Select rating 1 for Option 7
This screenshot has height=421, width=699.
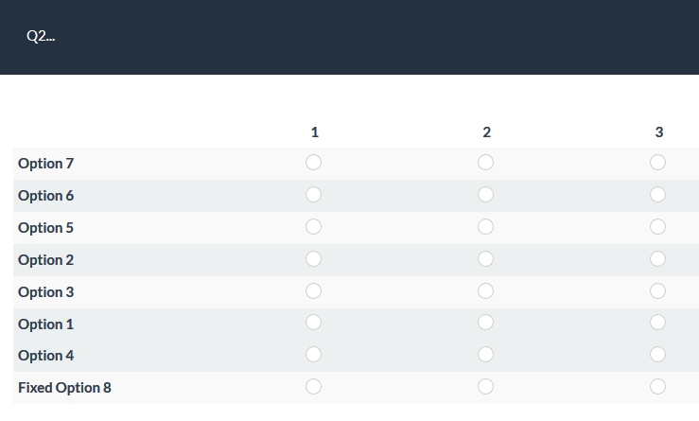click(314, 163)
